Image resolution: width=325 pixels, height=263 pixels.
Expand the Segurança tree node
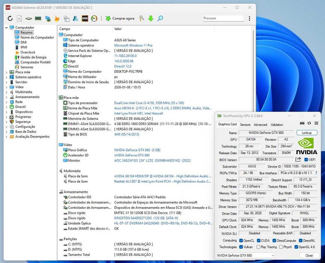pos(6,122)
